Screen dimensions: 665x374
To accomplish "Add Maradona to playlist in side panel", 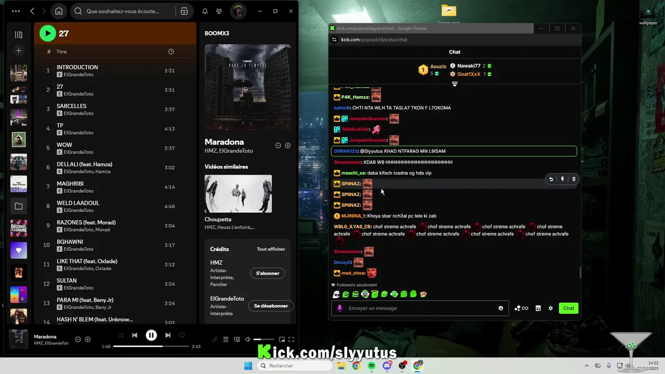I will tap(288, 145).
